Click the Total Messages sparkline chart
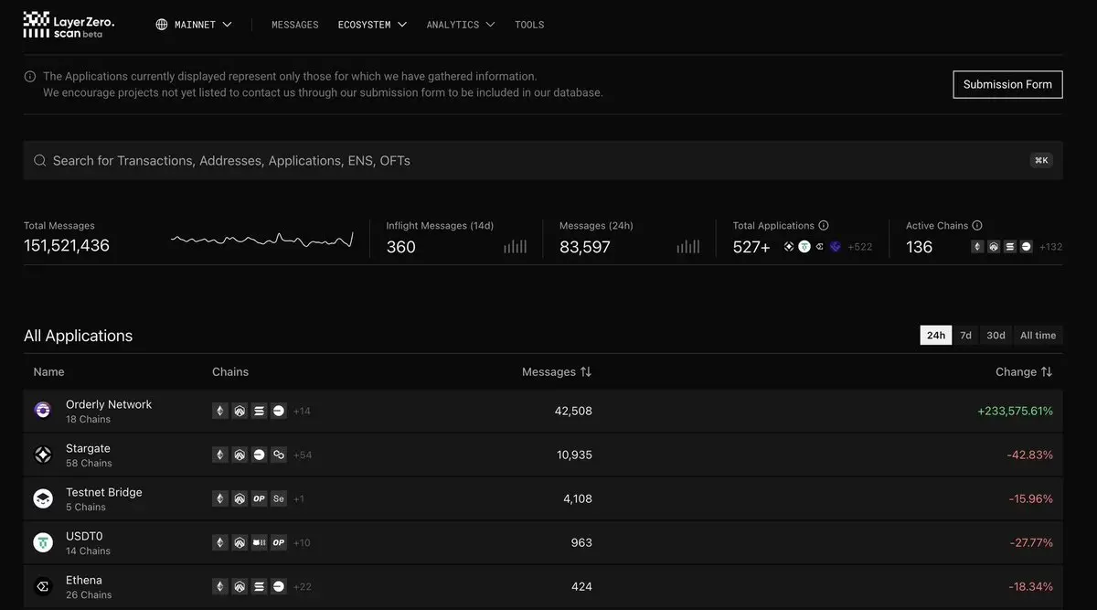Viewport: 1097px width, 610px height. (x=261, y=240)
